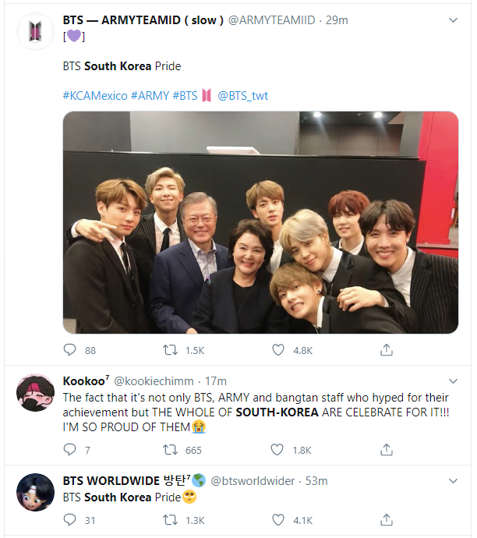Expand options menu for Kookoo tweet
This screenshot has width=477, height=538.
tap(454, 381)
